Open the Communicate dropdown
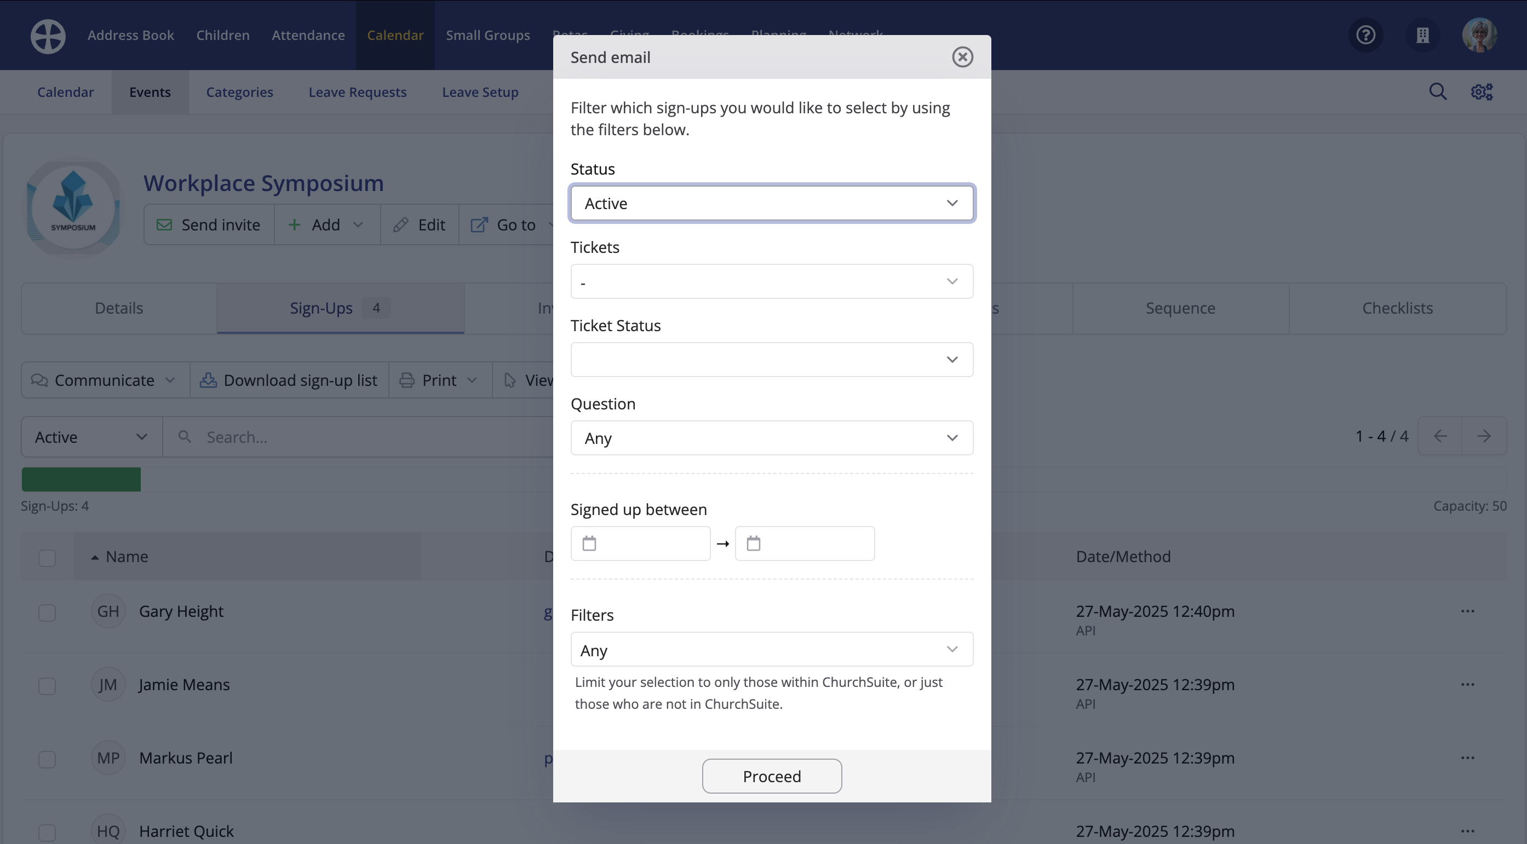Image resolution: width=1527 pixels, height=844 pixels. pos(105,380)
